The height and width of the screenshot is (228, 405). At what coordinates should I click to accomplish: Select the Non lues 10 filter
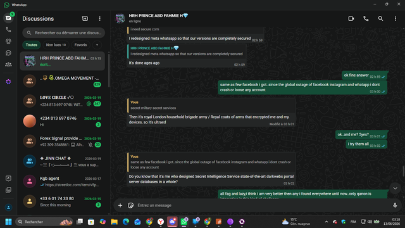click(x=56, y=45)
